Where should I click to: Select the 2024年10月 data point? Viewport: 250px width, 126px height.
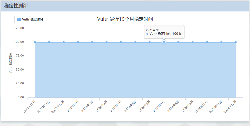207,42
